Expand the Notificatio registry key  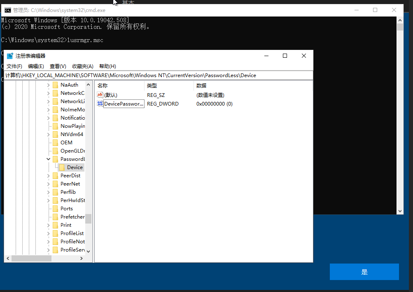[49, 118]
